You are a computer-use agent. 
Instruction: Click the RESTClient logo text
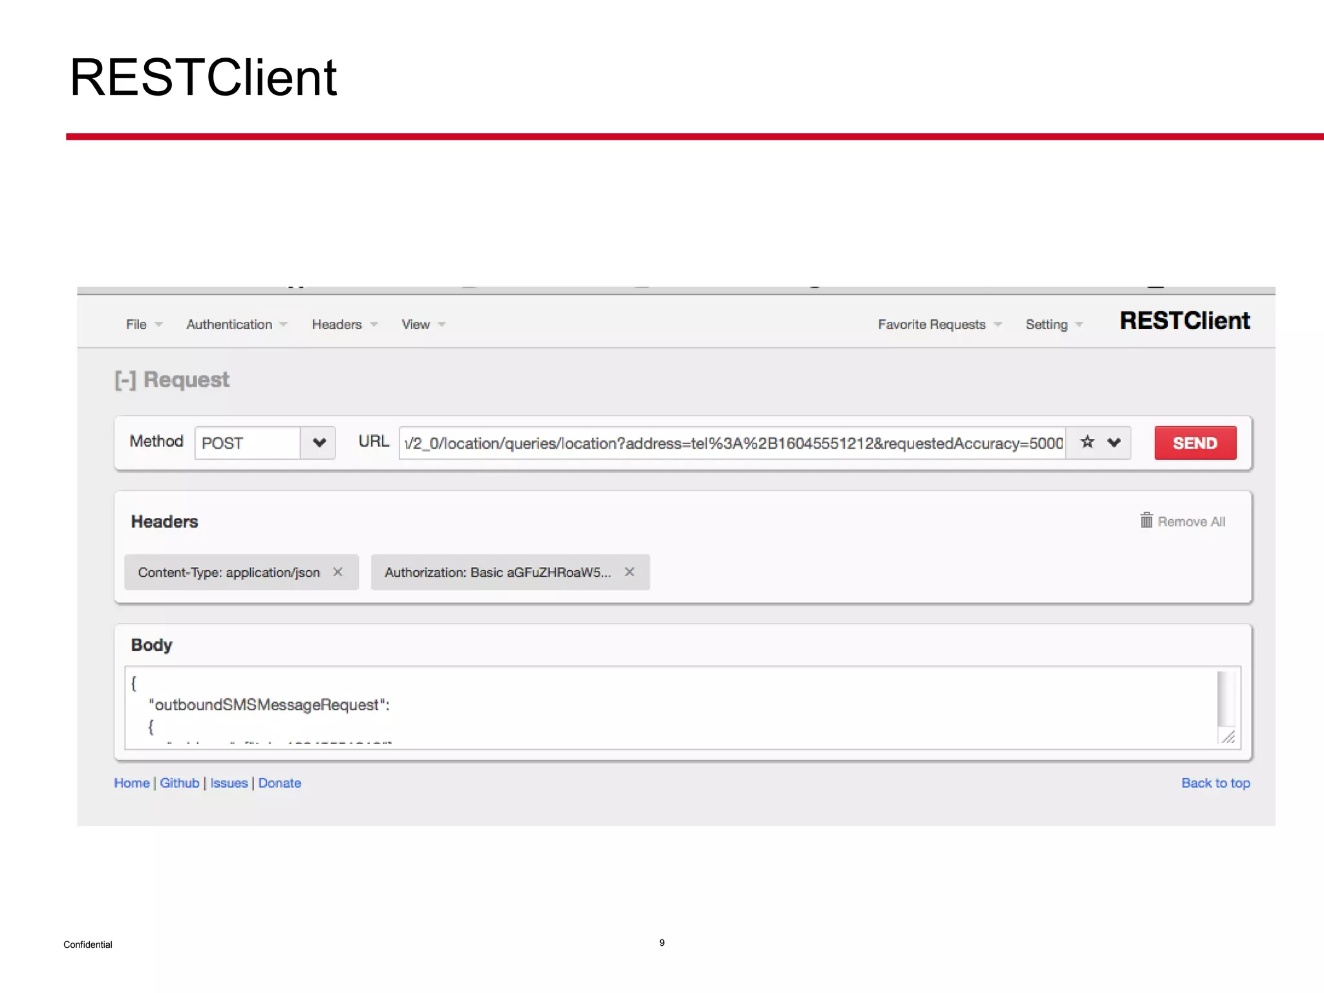coord(1184,321)
